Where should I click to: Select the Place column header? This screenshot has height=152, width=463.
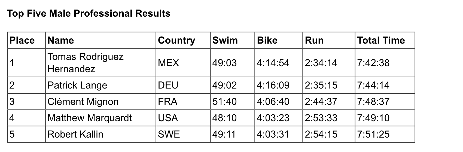tap(26, 40)
